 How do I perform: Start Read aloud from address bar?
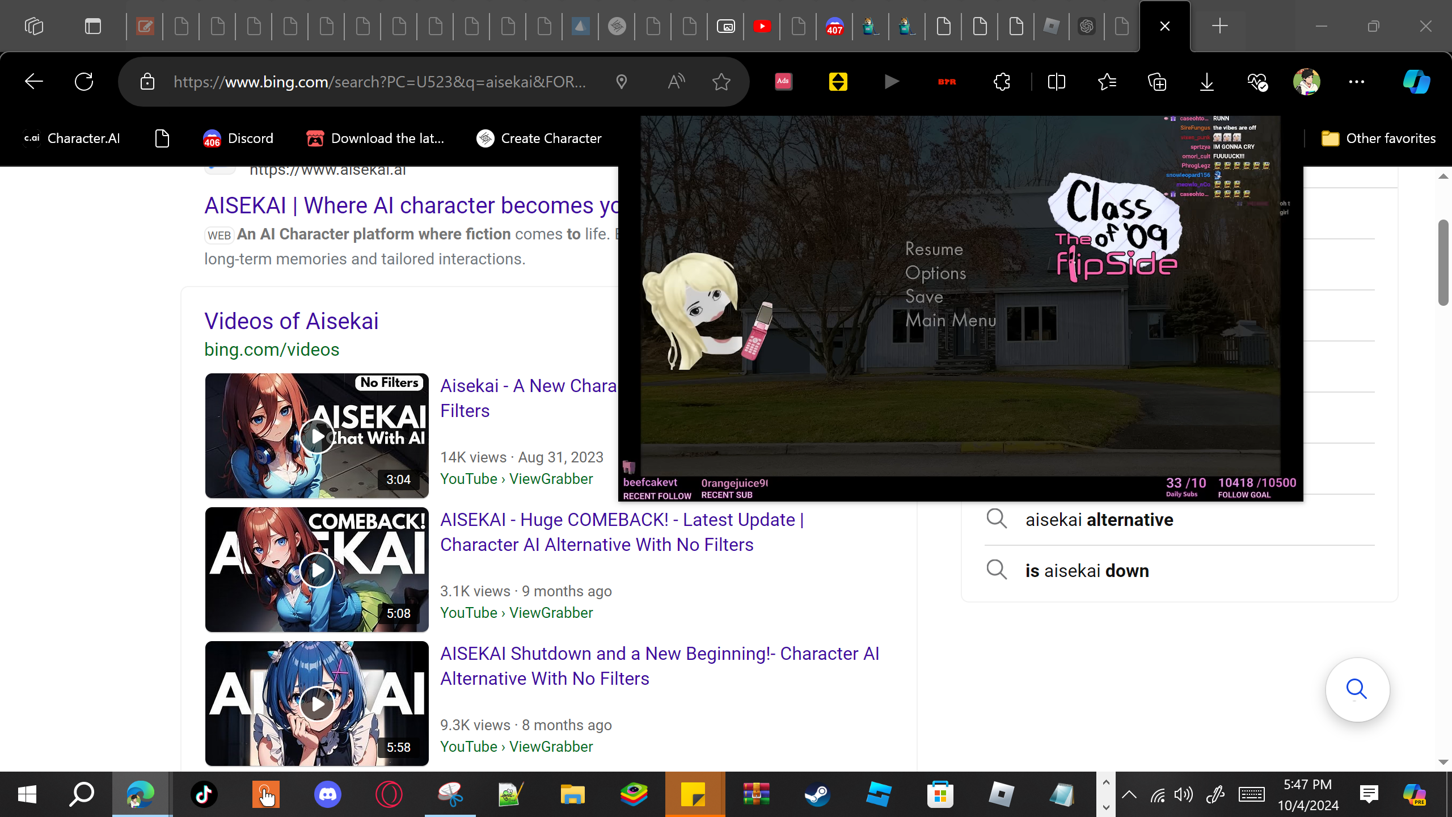[x=676, y=82]
